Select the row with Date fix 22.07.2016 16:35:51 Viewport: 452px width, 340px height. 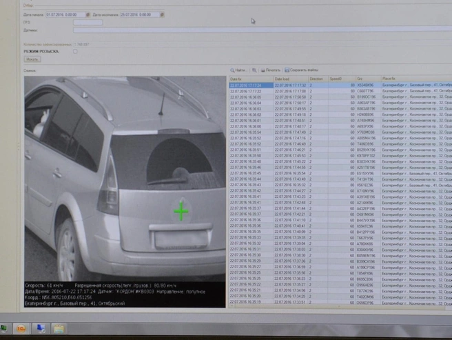340,150
